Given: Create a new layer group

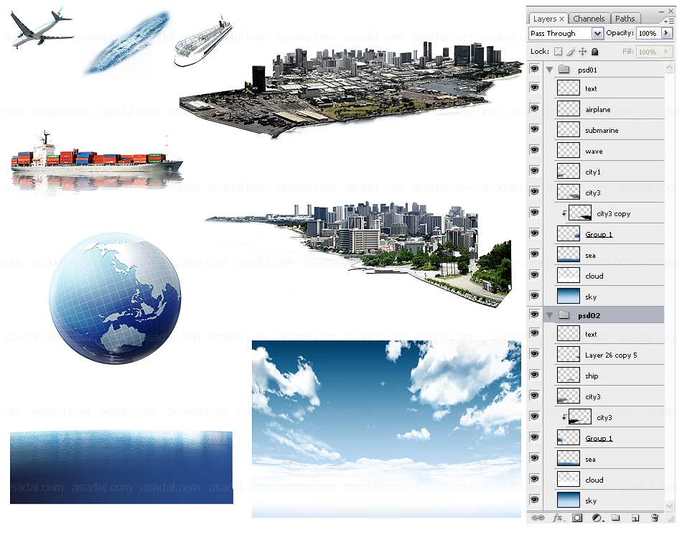Looking at the screenshot, I should point(616,518).
